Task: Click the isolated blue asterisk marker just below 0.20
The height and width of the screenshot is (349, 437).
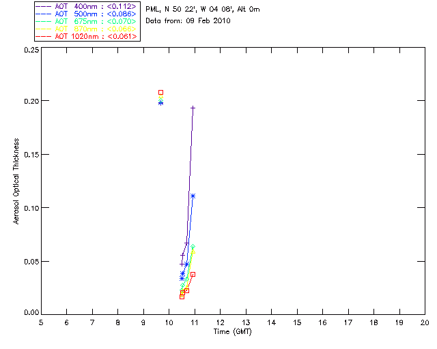Action: coord(161,103)
